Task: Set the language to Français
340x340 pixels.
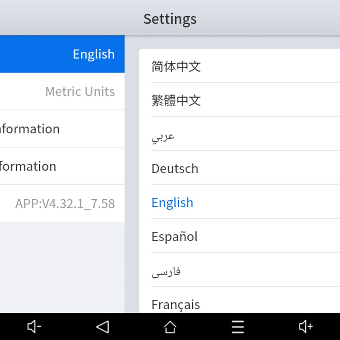Action: tap(176, 304)
